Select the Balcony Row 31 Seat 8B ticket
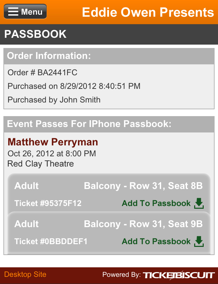 (143, 186)
